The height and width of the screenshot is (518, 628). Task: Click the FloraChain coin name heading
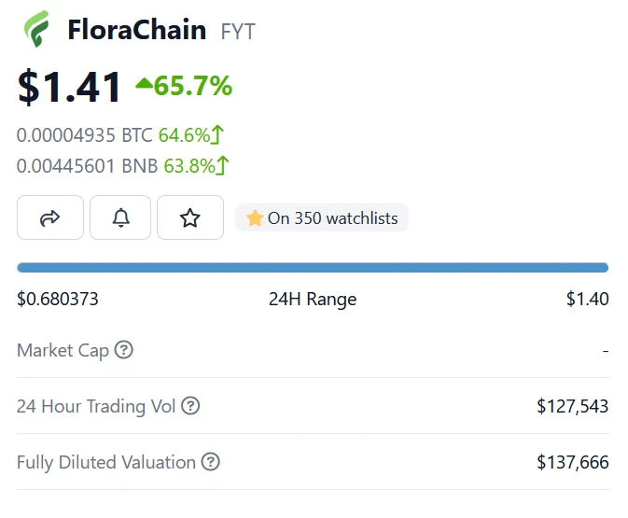[x=137, y=30]
